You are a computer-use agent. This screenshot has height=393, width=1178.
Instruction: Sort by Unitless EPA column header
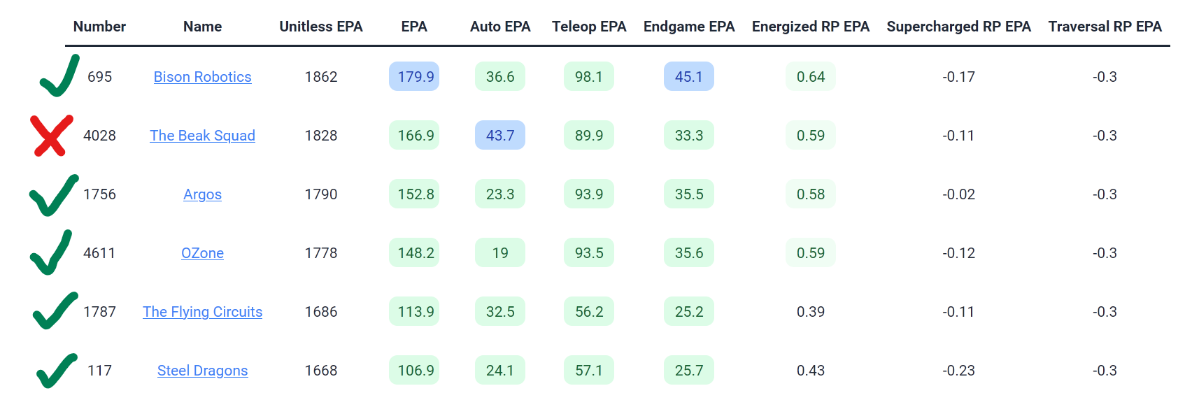321,27
